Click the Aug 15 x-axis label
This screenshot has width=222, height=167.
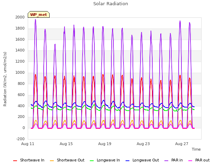66,144
